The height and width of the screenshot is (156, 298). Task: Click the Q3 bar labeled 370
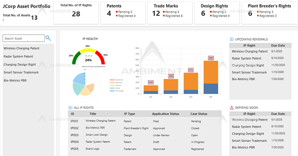[191, 83]
